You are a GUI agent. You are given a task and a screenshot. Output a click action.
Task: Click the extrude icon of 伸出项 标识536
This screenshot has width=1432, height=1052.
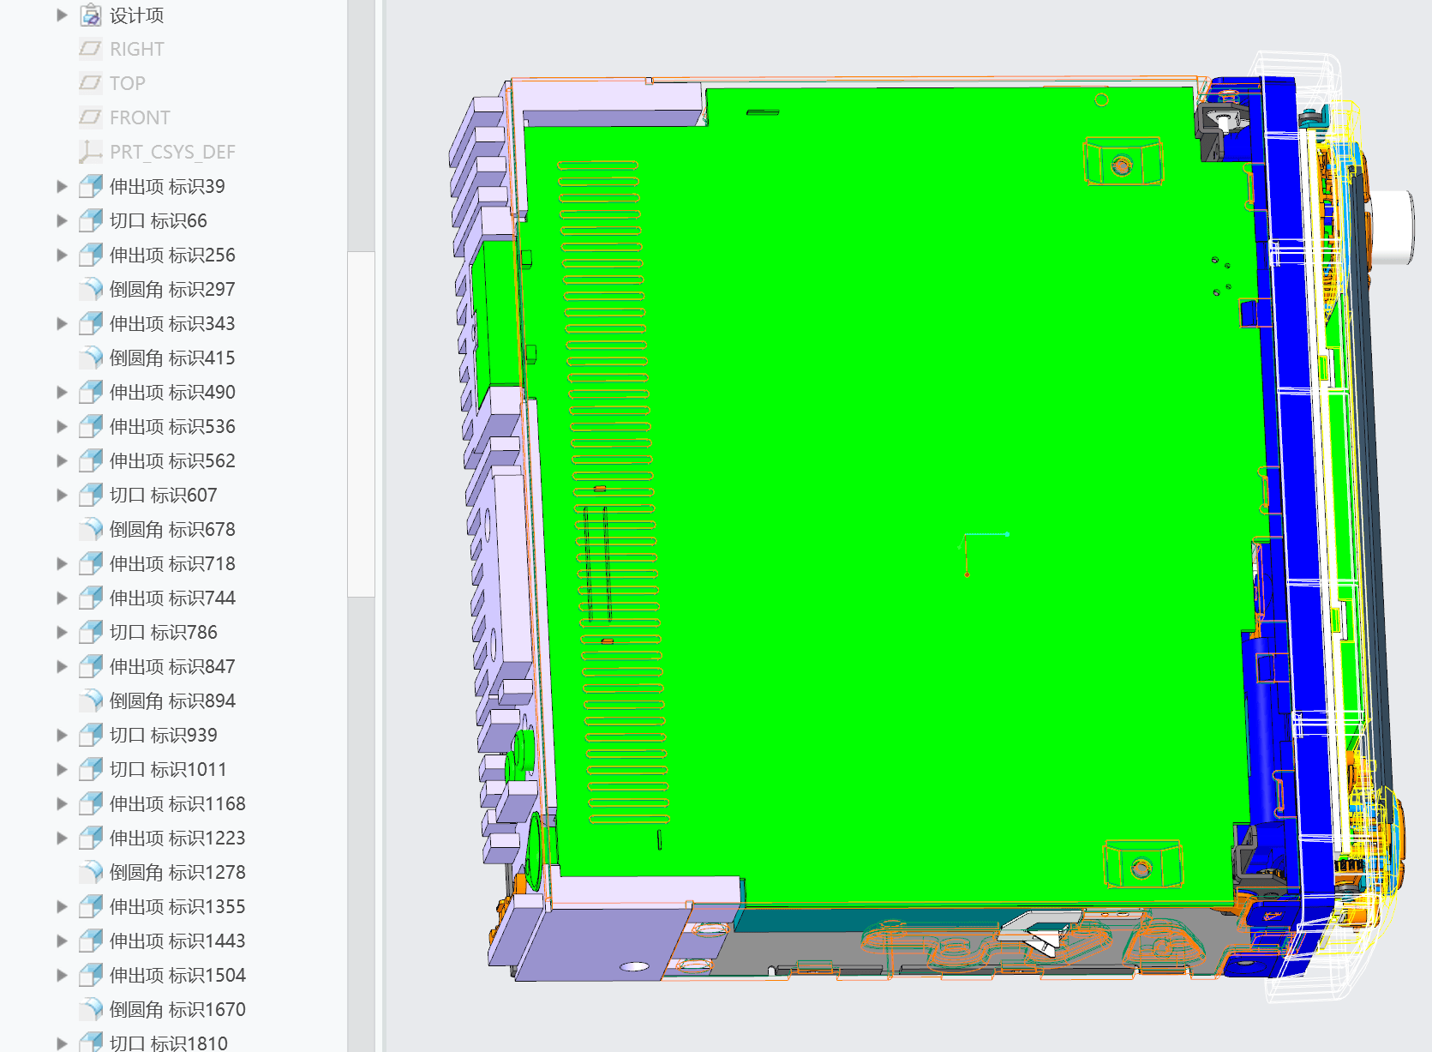[x=91, y=426]
